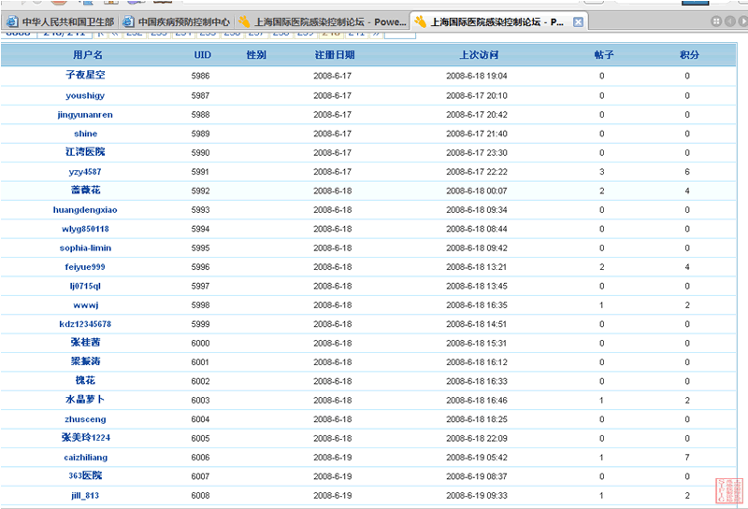Click the 上次访问 column header
Screen dimensions: 748x509
(479, 56)
